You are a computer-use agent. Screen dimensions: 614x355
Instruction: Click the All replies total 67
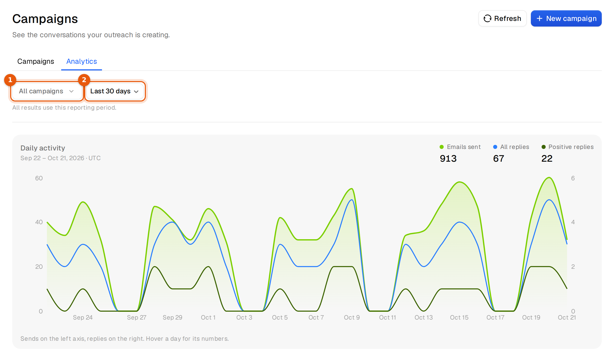pyautogui.click(x=498, y=159)
